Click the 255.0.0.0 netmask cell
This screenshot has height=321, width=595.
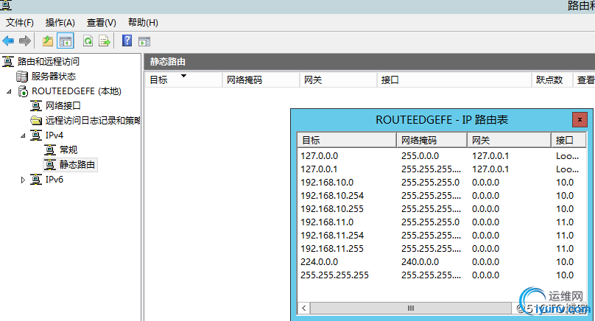(x=420, y=156)
